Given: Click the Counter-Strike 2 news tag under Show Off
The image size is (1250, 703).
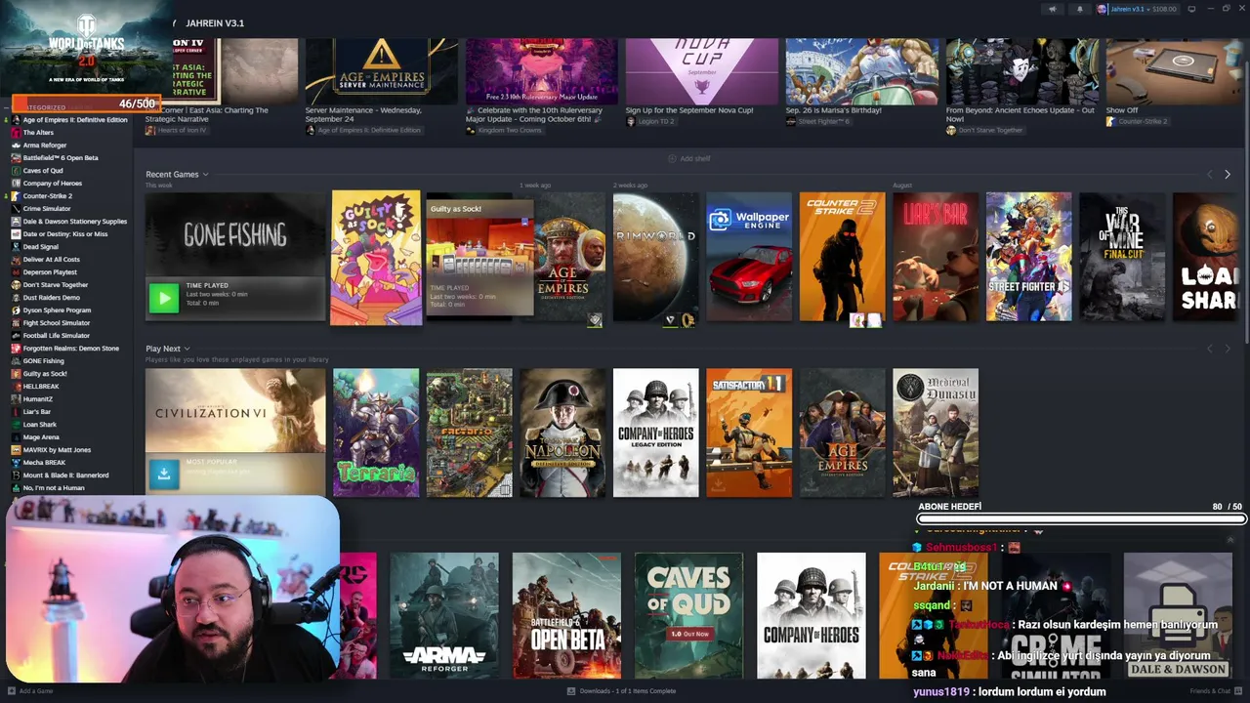Looking at the screenshot, I should pos(1137,121).
